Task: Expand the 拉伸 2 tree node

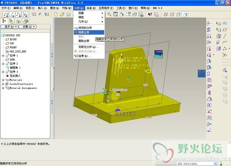Action: tap(3, 64)
